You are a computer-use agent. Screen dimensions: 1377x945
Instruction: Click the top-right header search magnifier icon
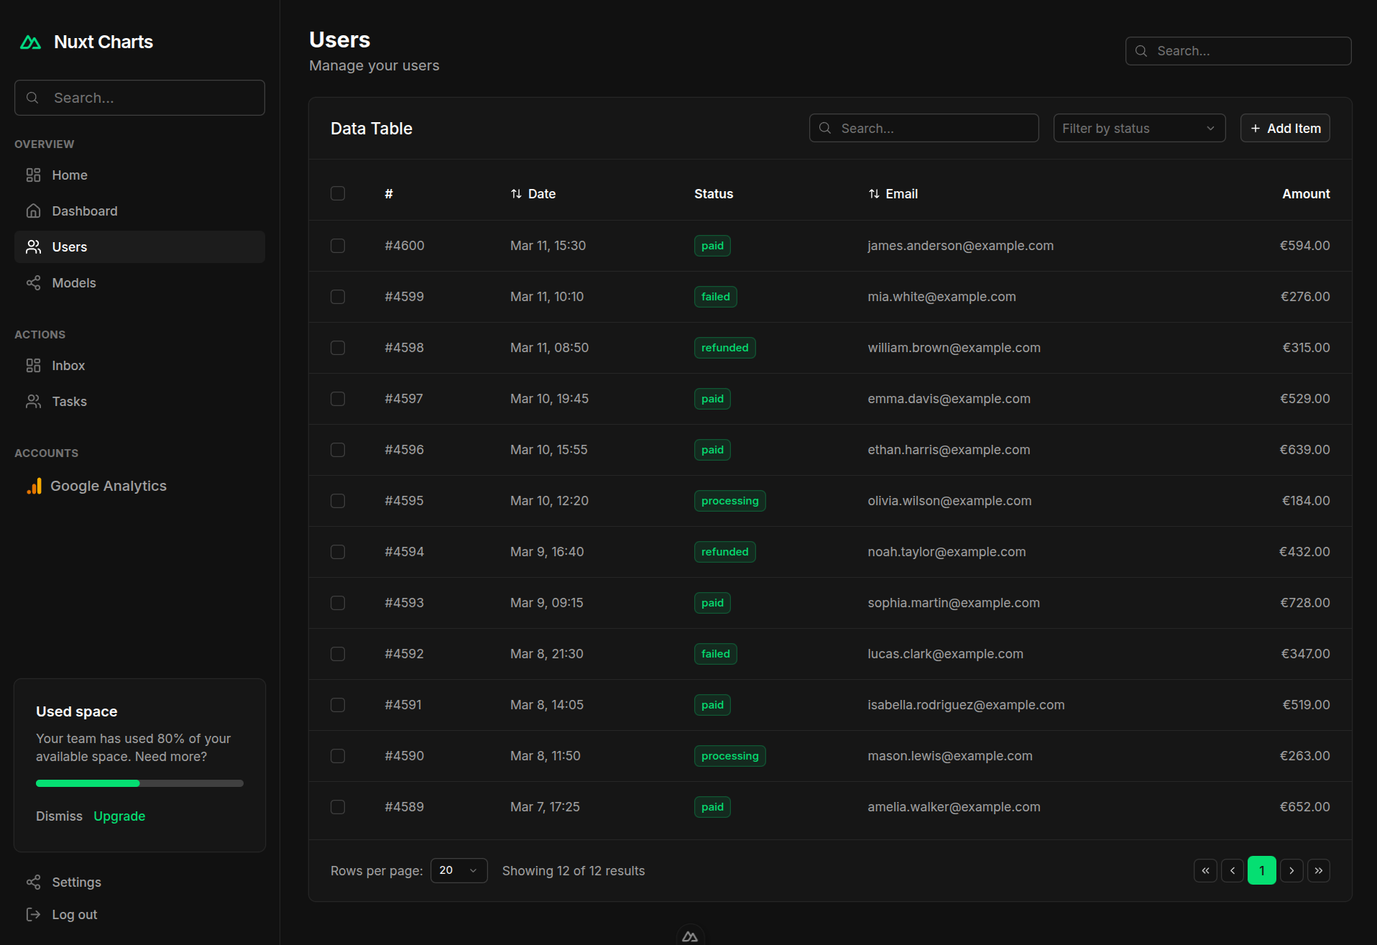point(1141,51)
